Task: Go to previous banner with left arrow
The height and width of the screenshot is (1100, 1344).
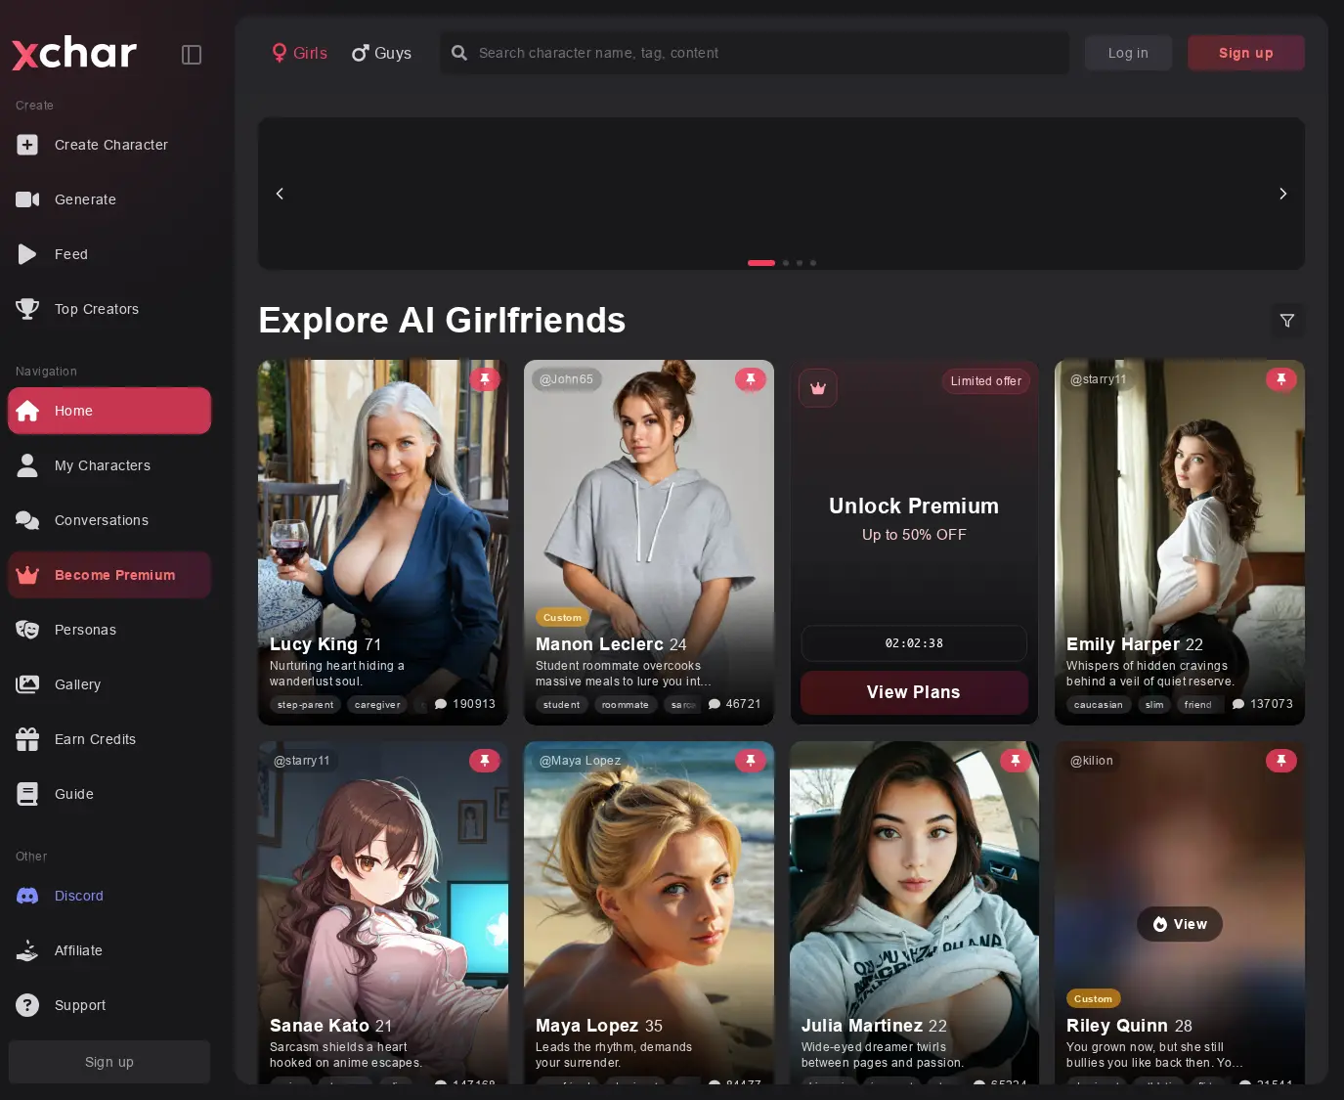Action: tap(280, 194)
